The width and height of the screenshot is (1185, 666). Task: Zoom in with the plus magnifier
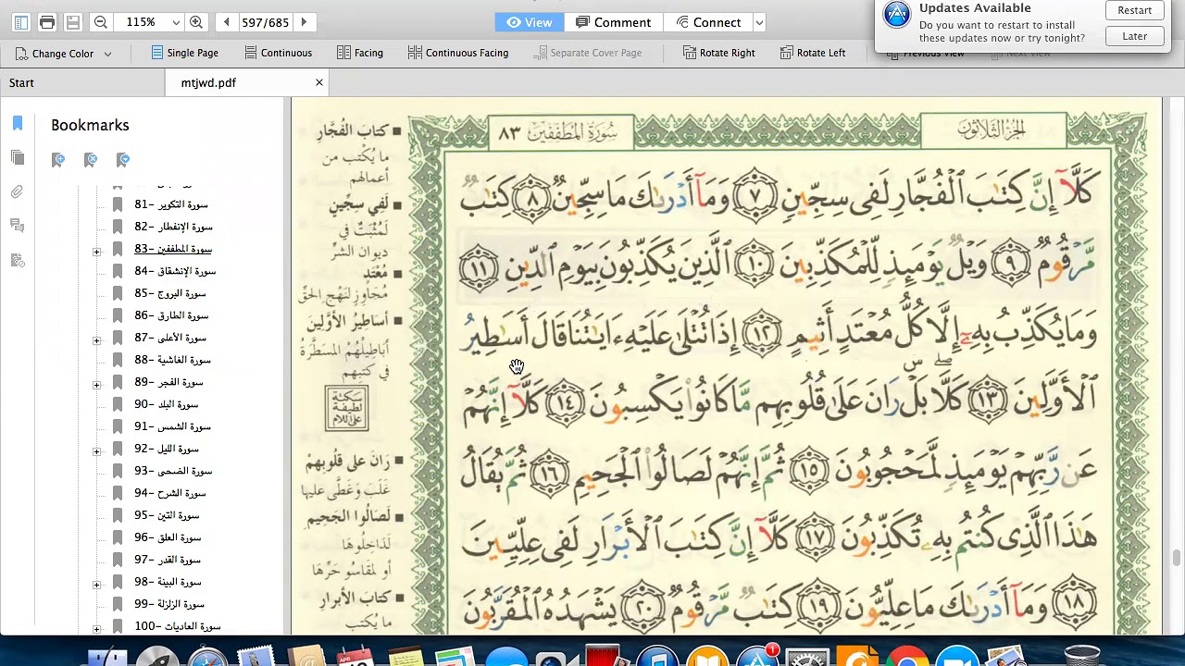(x=196, y=22)
